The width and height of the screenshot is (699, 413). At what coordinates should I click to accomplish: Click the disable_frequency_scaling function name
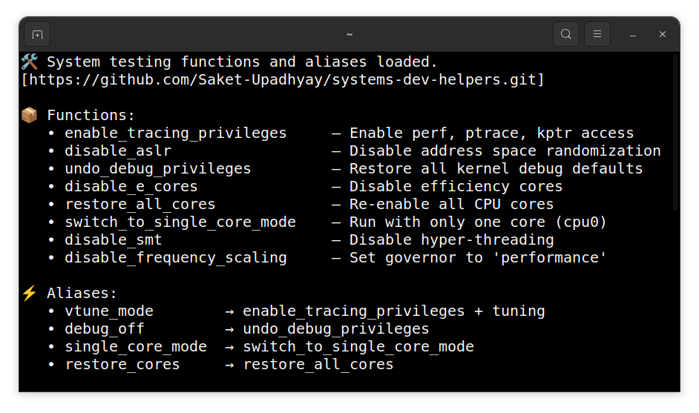(175, 258)
